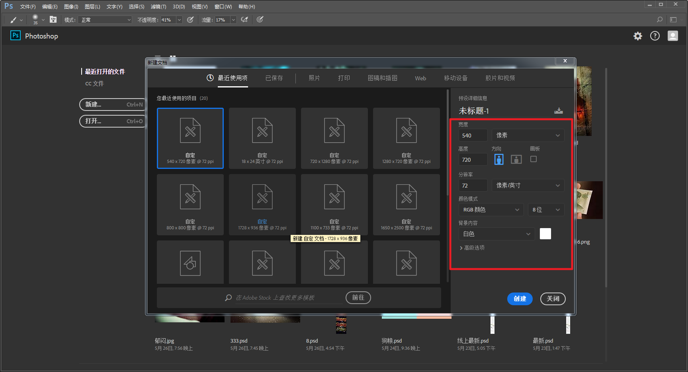Image resolution: width=688 pixels, height=372 pixels.
Task: Open resolution unit dropdown 像素/英寸
Action: pyautogui.click(x=528, y=186)
